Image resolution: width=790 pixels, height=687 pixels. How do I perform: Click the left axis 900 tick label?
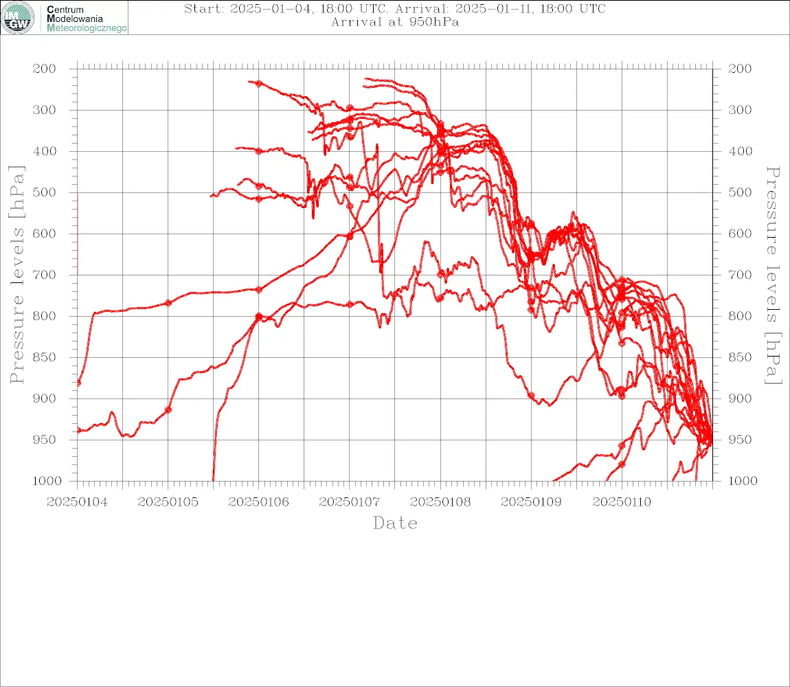[45, 398]
